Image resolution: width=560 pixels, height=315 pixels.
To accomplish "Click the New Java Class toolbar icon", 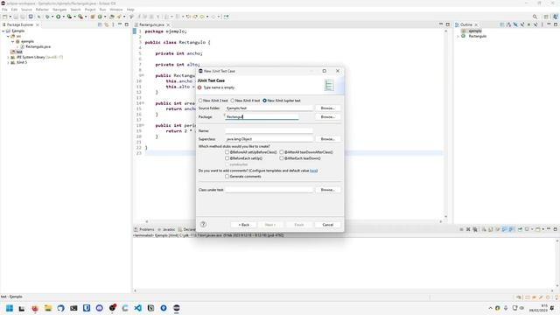I will 100,17.
